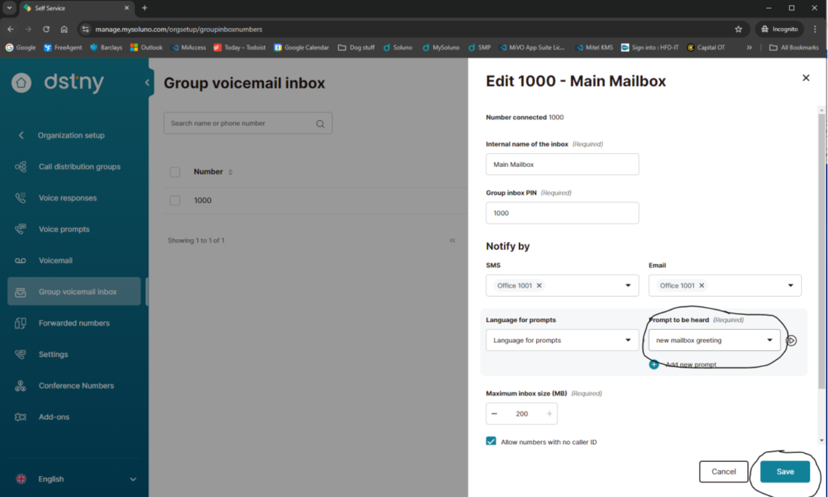Click the search magnifier icon
This screenshot has width=828, height=497.
[x=320, y=124]
